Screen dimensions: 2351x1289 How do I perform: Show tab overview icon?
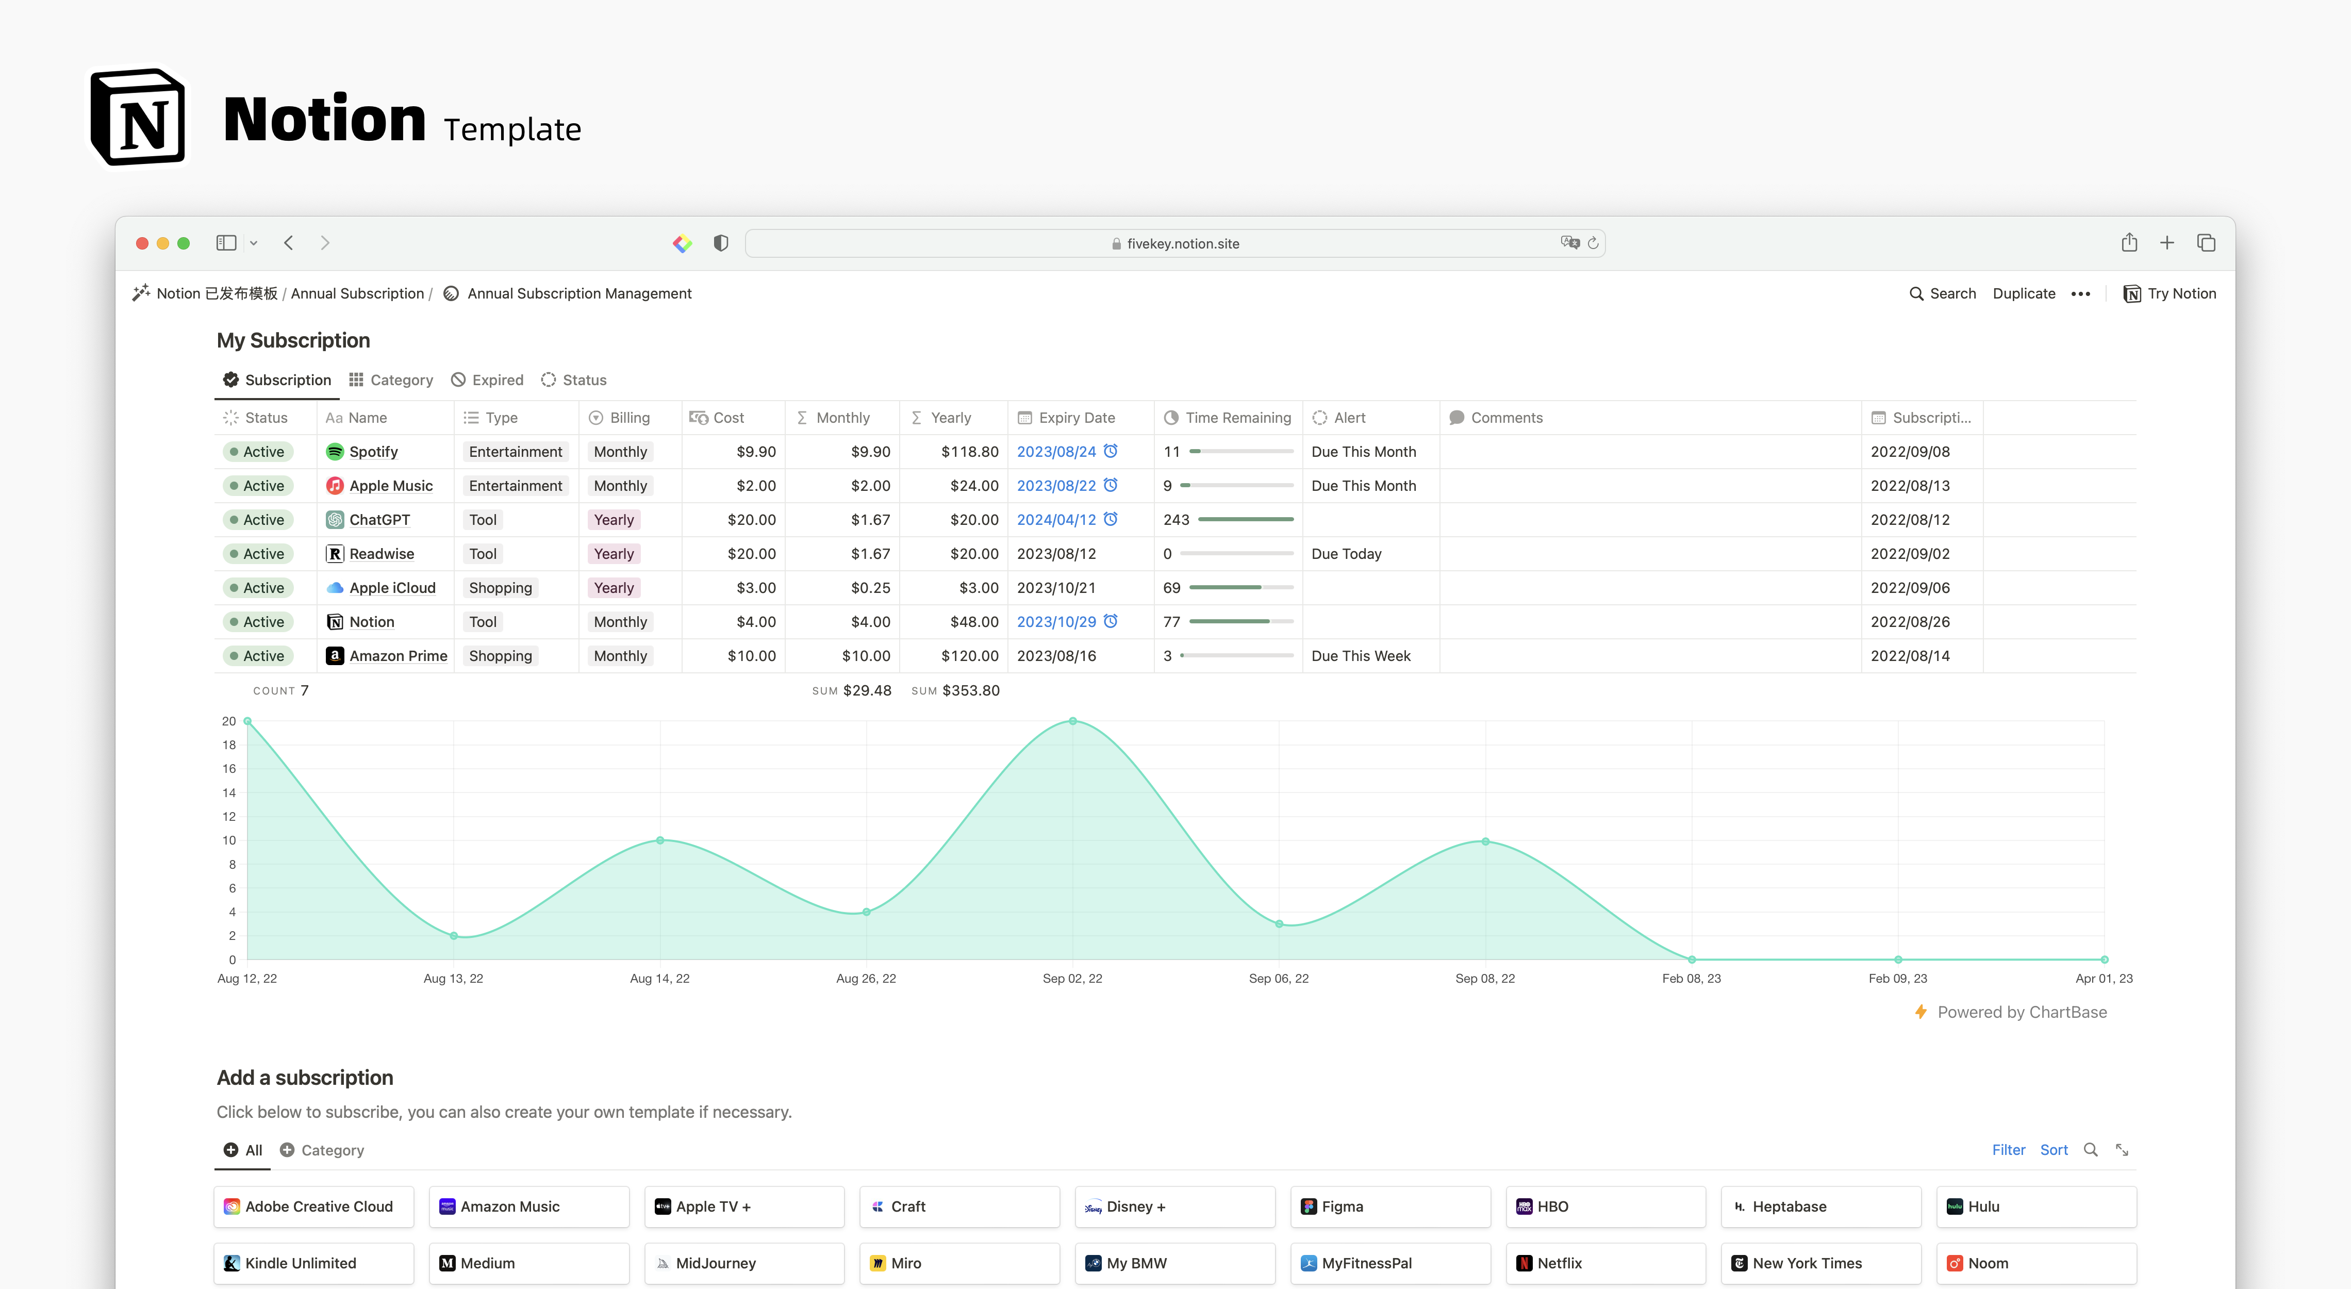[2206, 243]
